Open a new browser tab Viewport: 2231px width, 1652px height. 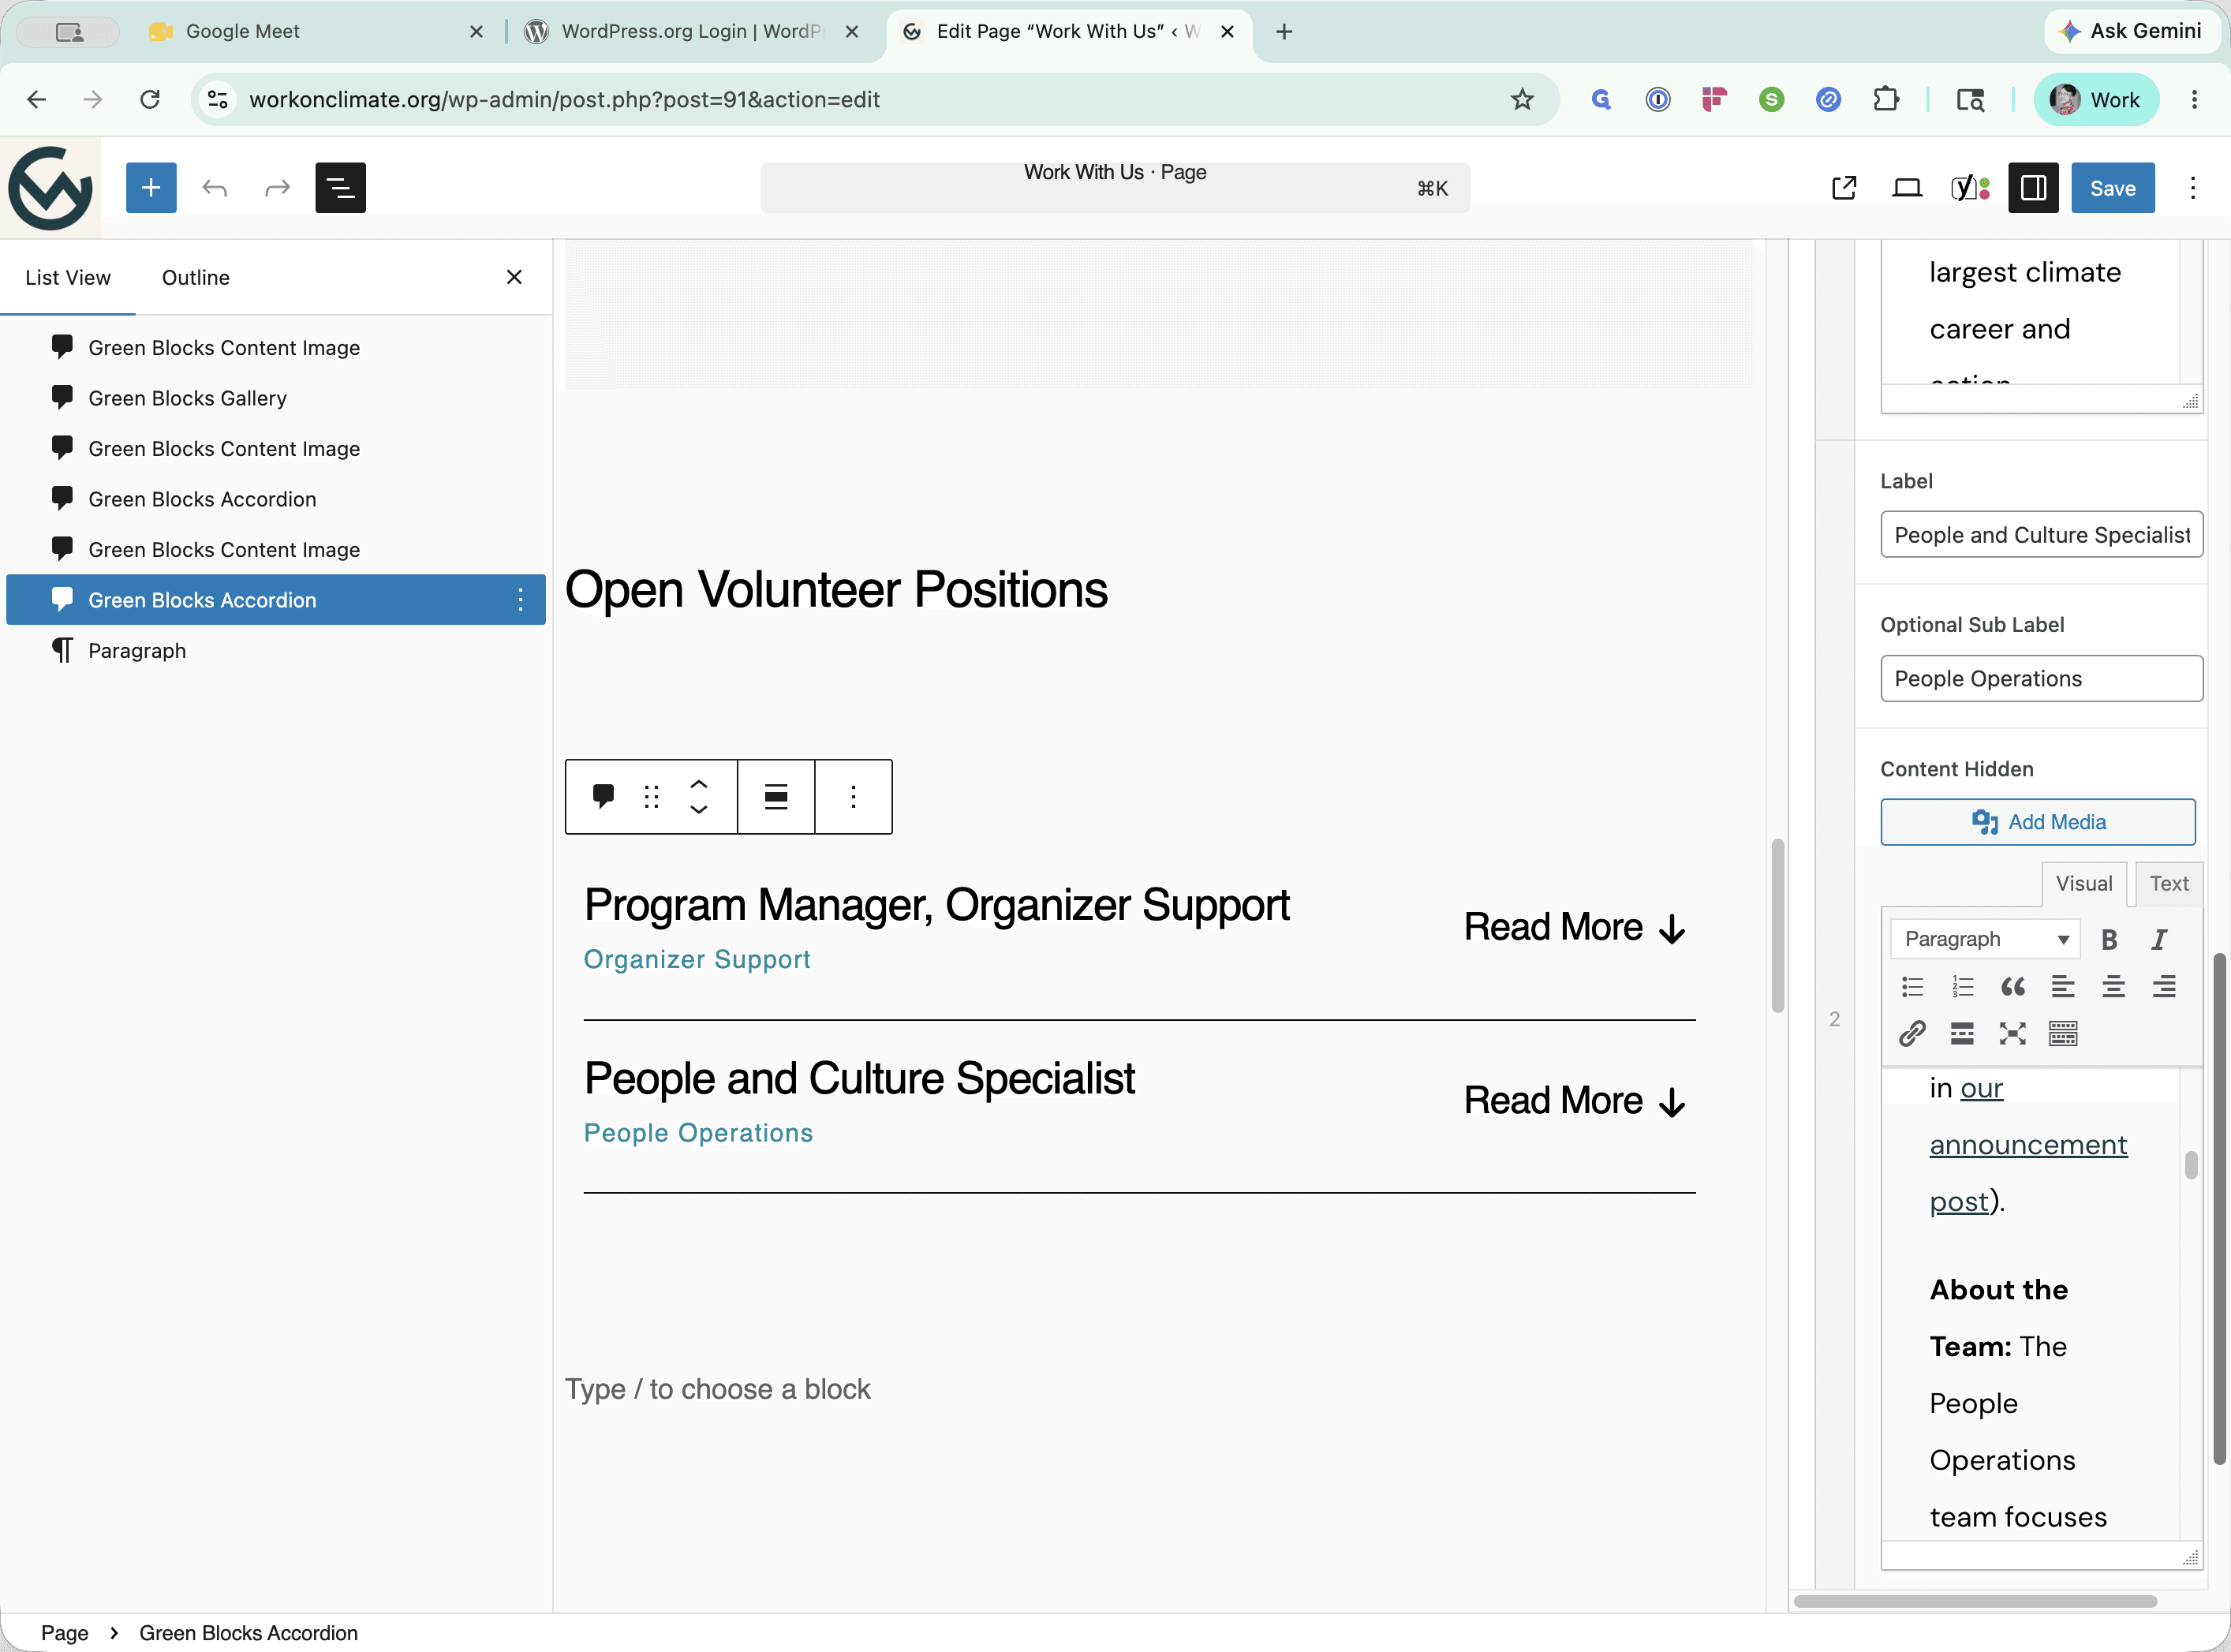1284,31
